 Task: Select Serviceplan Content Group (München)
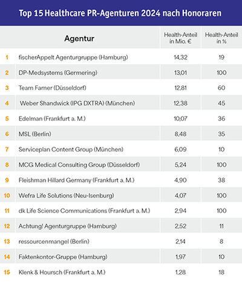tap(71, 150)
